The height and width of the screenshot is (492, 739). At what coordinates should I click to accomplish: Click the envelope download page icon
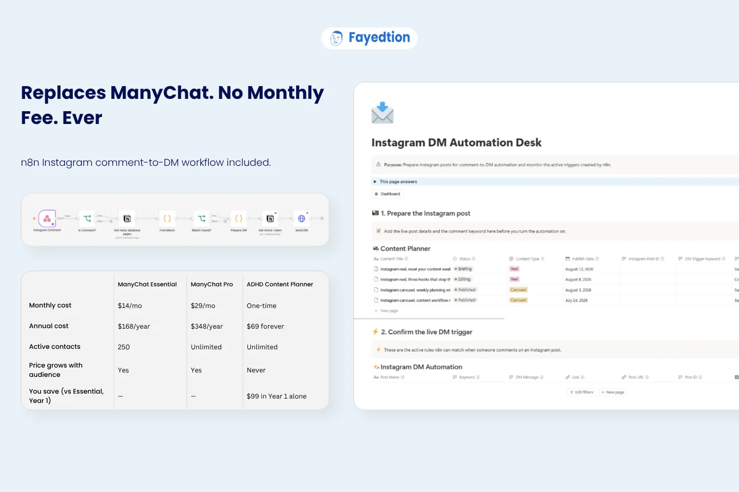382,113
